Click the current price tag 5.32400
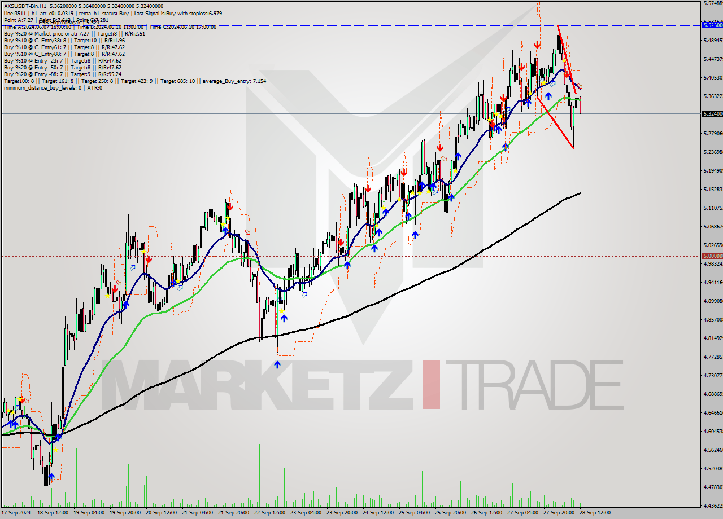This screenshot has width=723, height=519. [712, 113]
